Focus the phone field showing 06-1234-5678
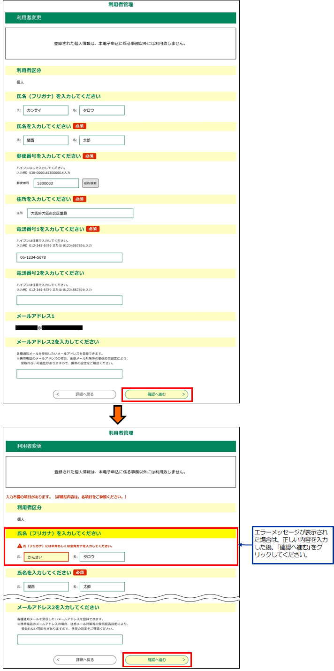334x671 pixels. pos(69,257)
